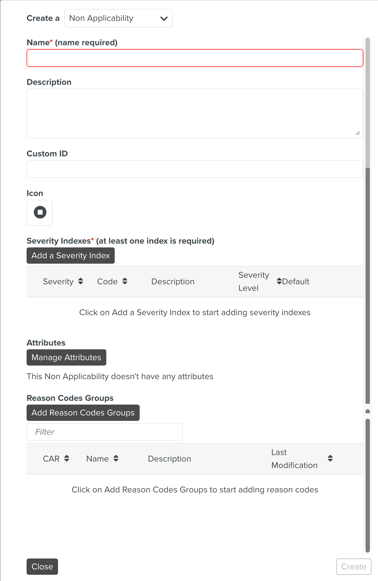Click the vertical scrollbar of the form

click(368, 271)
